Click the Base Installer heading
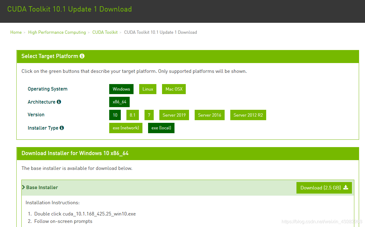 click(42, 187)
